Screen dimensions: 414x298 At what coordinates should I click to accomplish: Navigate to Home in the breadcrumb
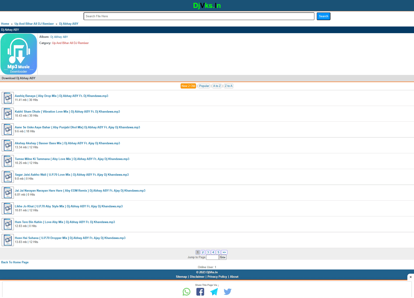click(x=5, y=24)
